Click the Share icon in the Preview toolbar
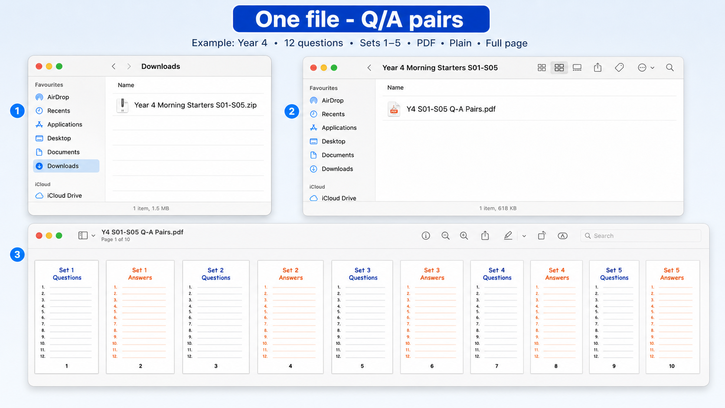 coord(485,235)
